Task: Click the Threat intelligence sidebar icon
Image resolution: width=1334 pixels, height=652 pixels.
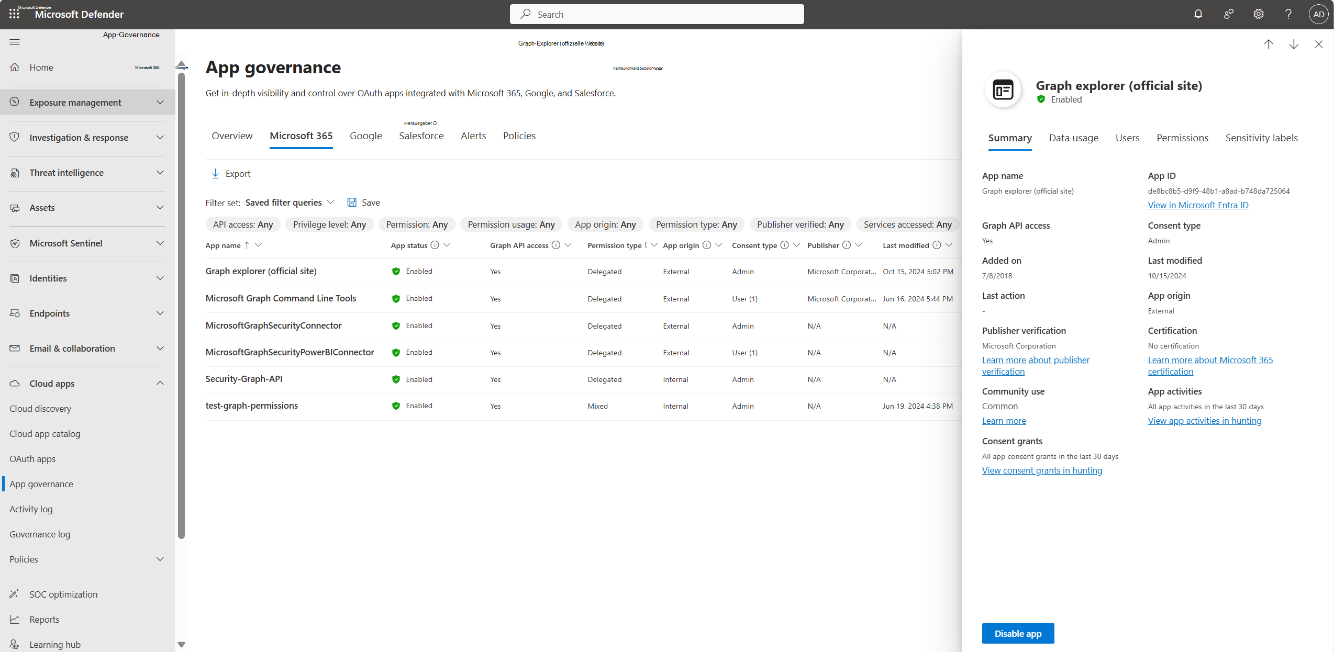Action: point(15,173)
